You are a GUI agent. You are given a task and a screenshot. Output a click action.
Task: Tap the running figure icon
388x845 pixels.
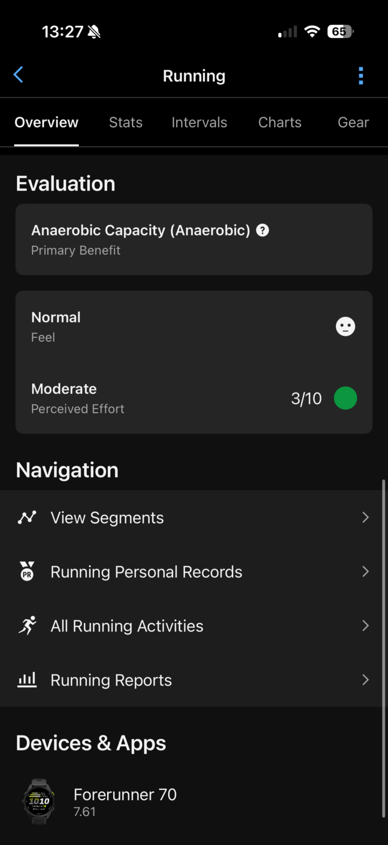(27, 625)
